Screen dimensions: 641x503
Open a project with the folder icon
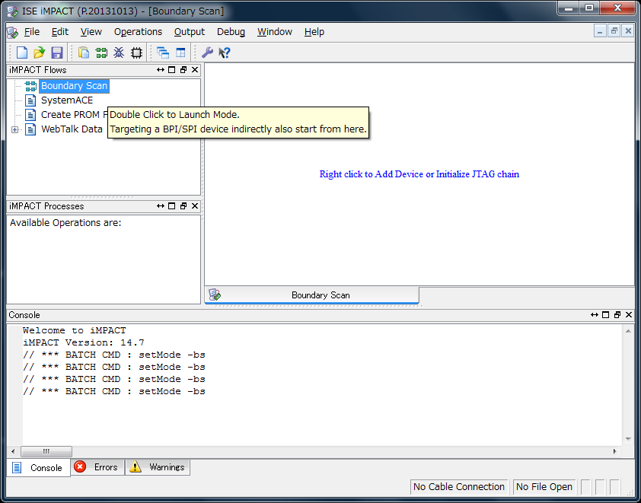click(39, 53)
